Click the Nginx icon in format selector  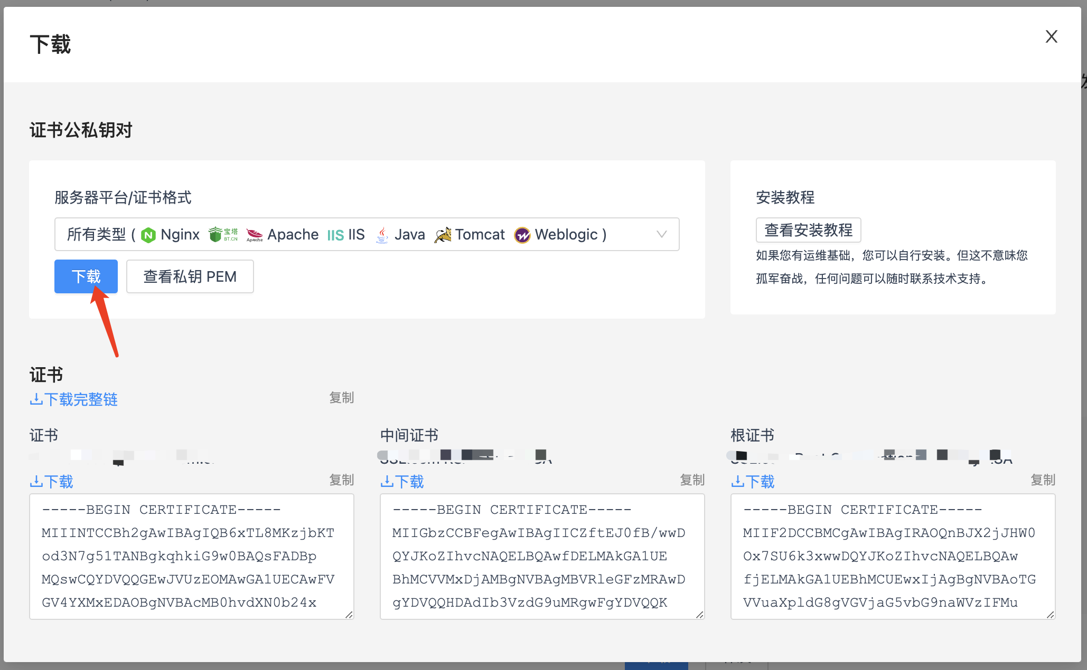click(148, 235)
